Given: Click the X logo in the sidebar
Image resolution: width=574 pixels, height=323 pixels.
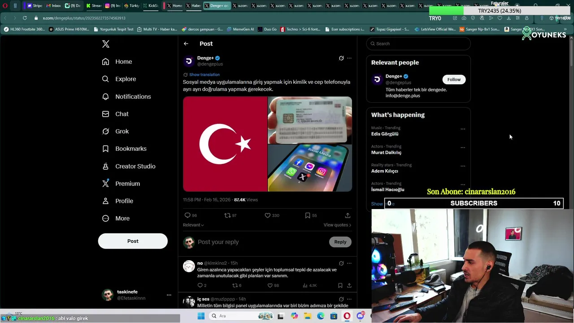Looking at the screenshot, I should (105, 44).
